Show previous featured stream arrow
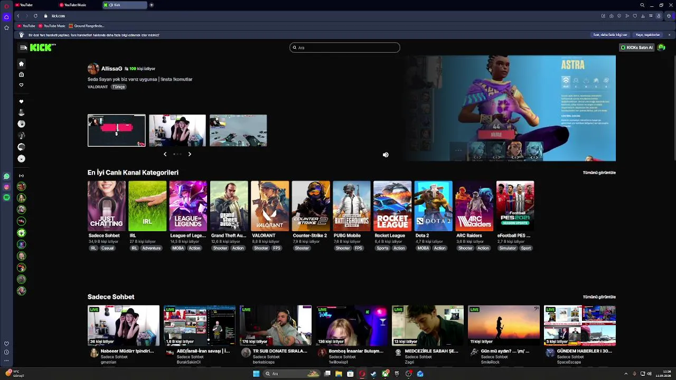 click(x=165, y=154)
